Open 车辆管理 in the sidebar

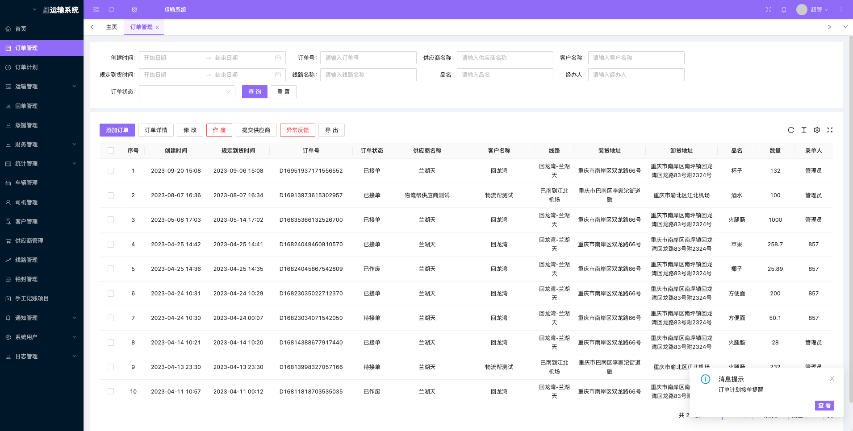click(x=42, y=182)
